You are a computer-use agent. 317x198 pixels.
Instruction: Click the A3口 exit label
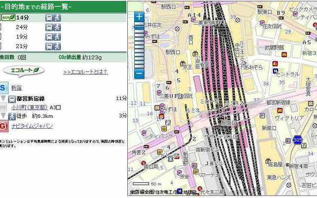[x=55, y=107]
